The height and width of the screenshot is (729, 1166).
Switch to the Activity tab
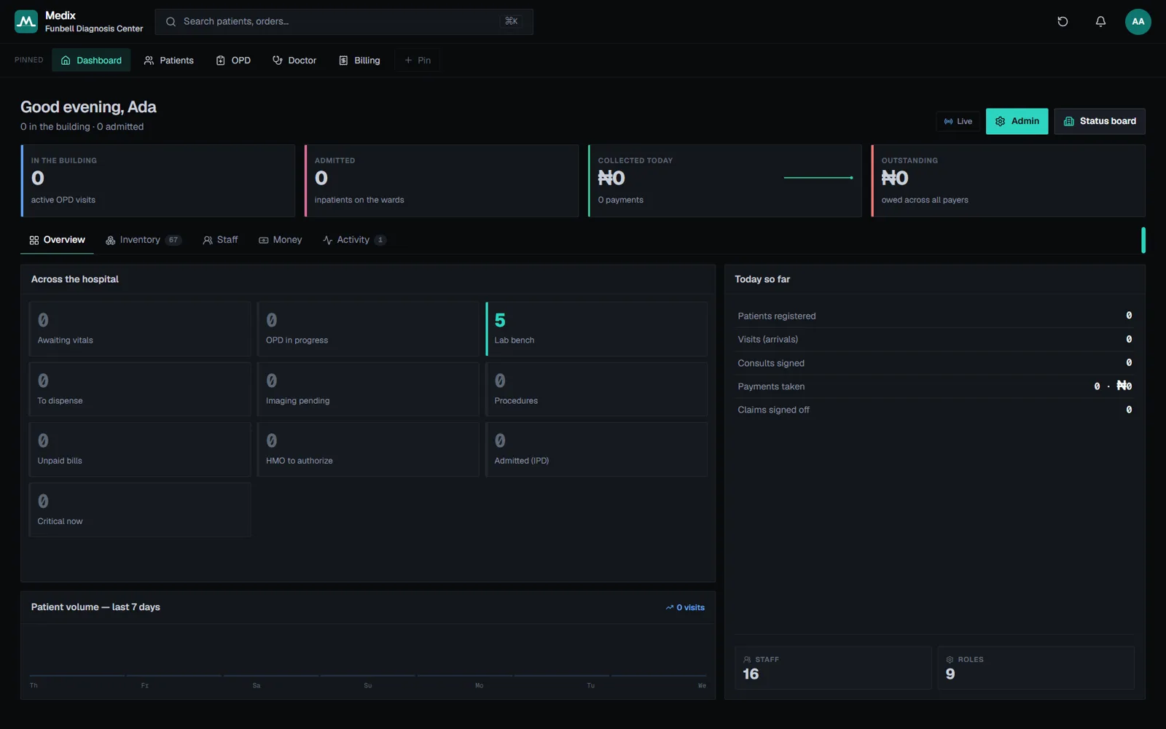354,240
